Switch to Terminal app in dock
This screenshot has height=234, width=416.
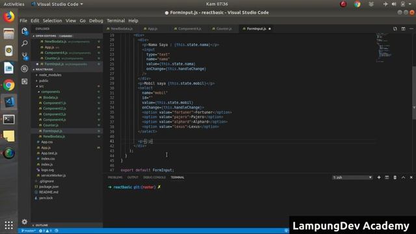(8, 120)
